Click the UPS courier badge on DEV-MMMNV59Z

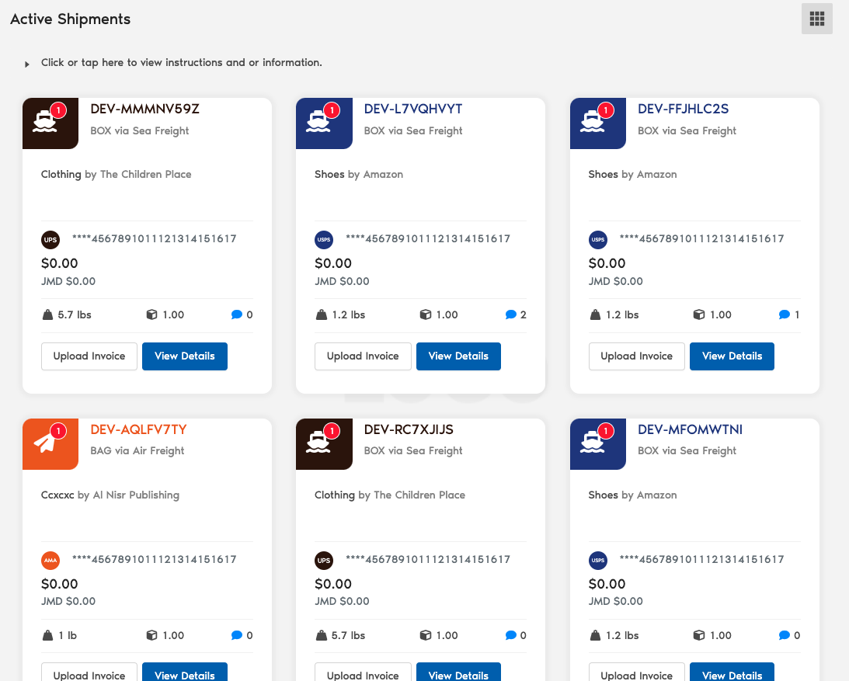[50, 240]
